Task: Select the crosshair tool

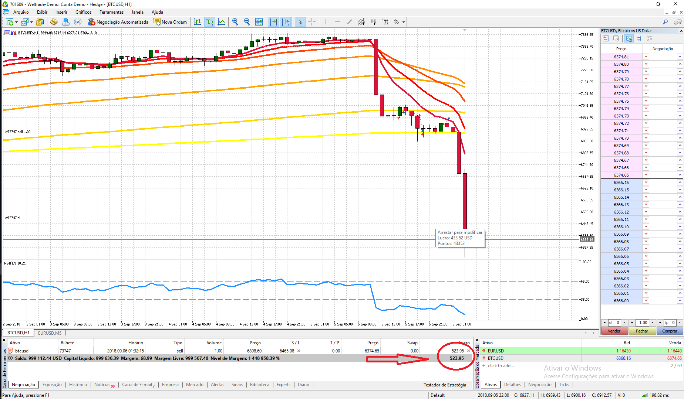Action: [x=312, y=22]
